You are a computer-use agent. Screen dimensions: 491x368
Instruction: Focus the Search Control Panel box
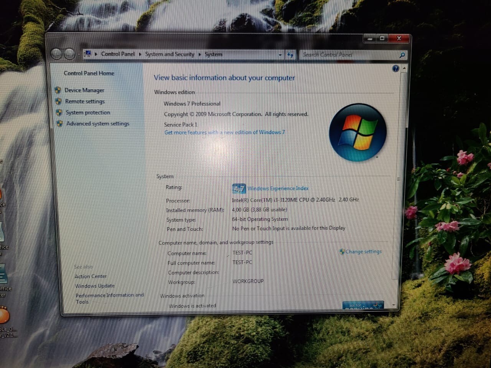[349, 55]
